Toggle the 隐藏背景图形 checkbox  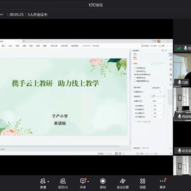135,81
